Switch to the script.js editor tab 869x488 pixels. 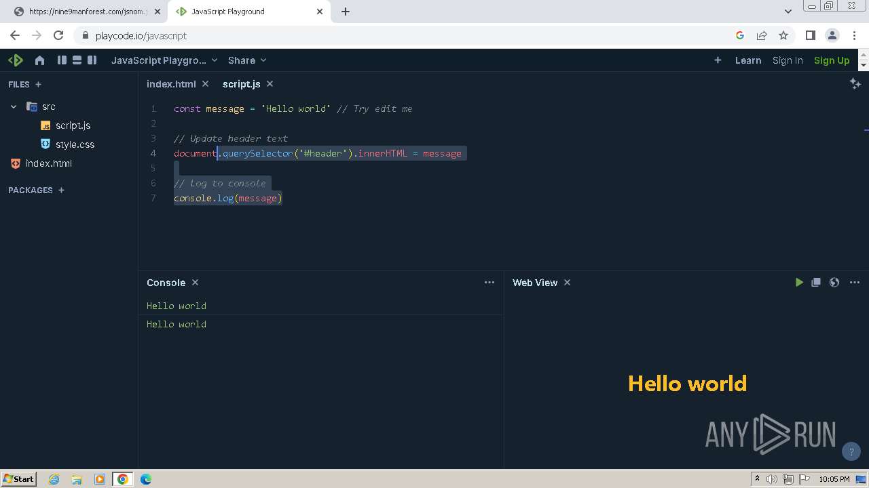pos(242,84)
